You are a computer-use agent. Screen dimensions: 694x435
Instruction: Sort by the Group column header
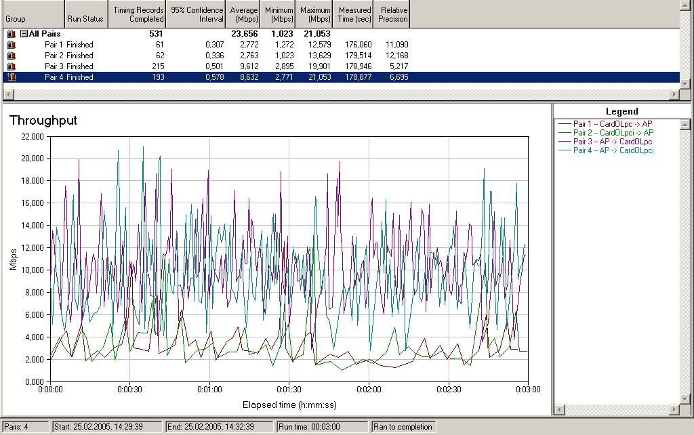pyautogui.click(x=32, y=14)
